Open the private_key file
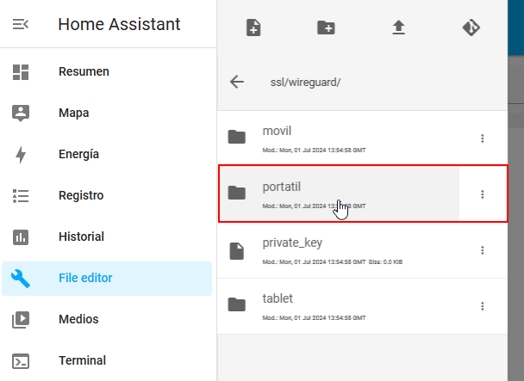 (x=292, y=243)
